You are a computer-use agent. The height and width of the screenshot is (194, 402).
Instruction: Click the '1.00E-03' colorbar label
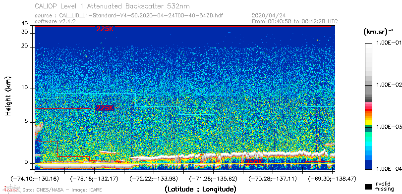click(389, 127)
